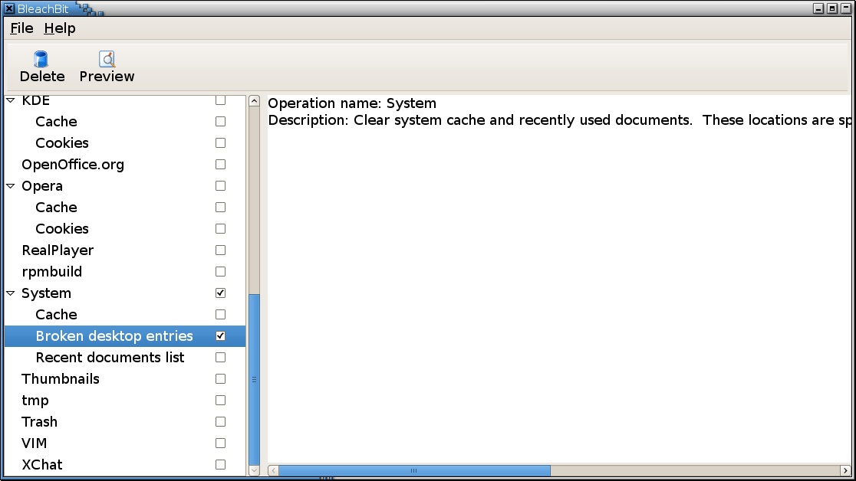The height and width of the screenshot is (481, 856).
Task: Open the File menu
Action: (x=21, y=28)
